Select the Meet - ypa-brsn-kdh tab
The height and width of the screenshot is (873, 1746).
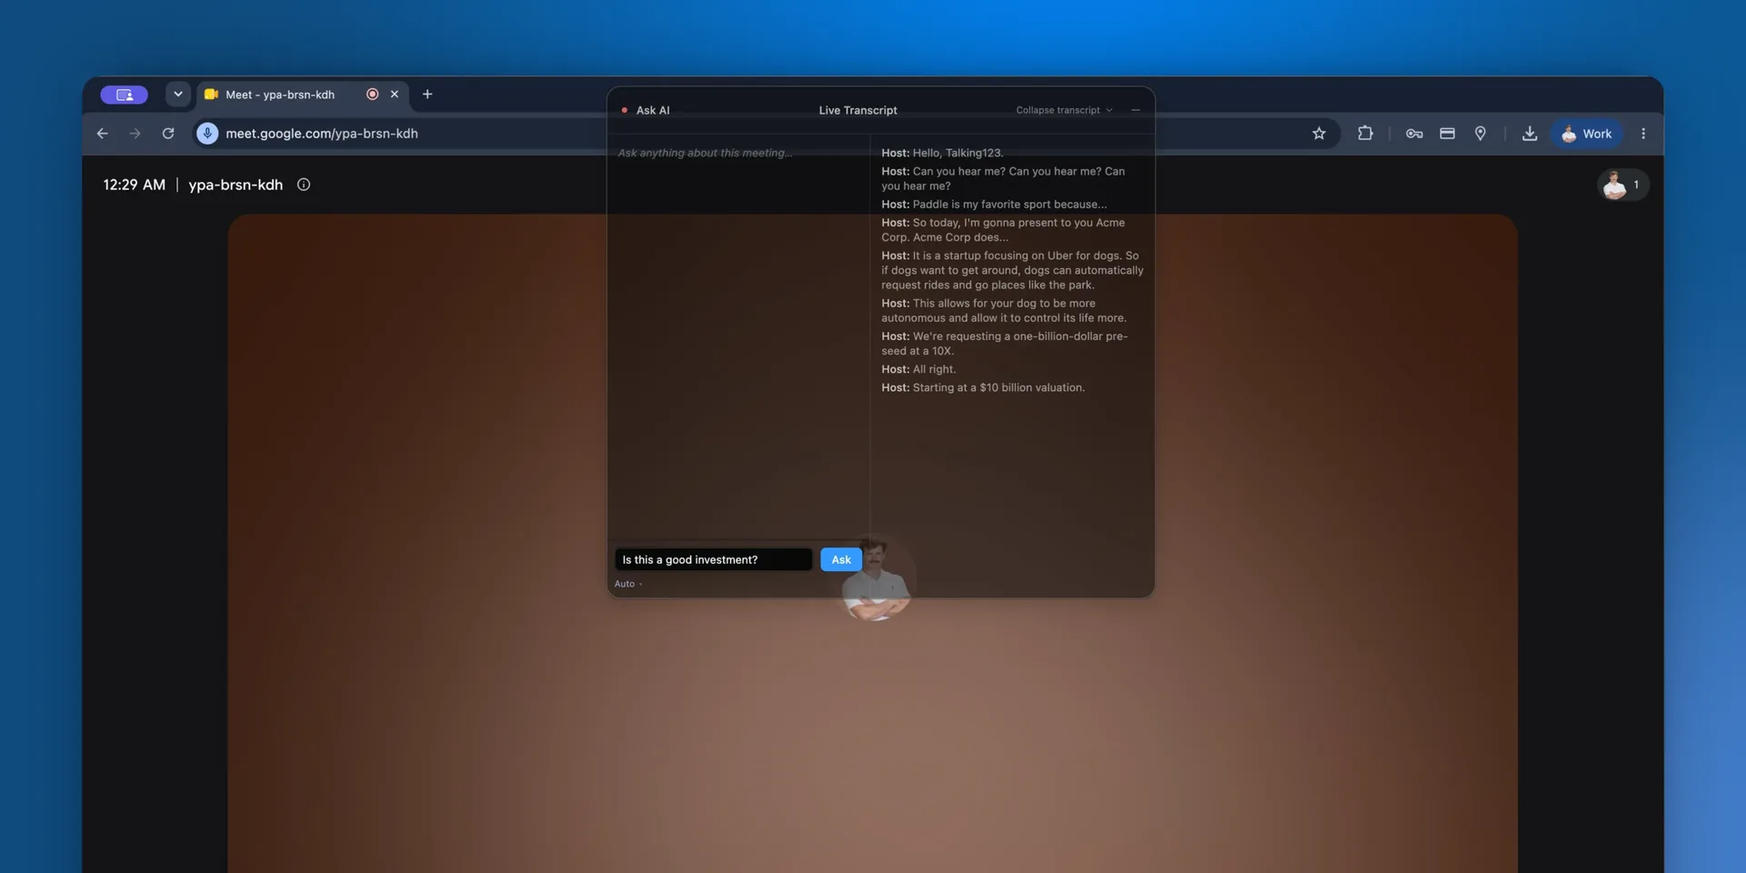pos(280,95)
